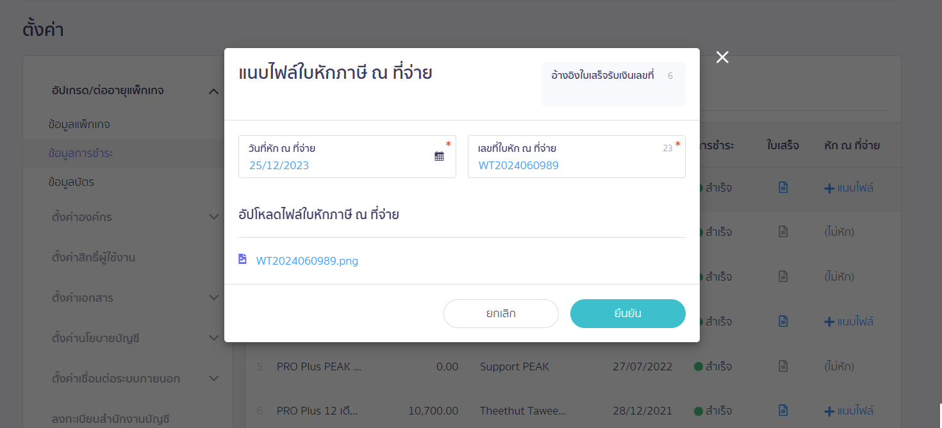The image size is (942, 428).
Task: Confirm with the ยืนยัน button
Action: click(x=628, y=313)
